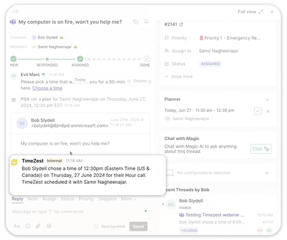Open the Display options control
This screenshot has width=287, height=240.
137,81
